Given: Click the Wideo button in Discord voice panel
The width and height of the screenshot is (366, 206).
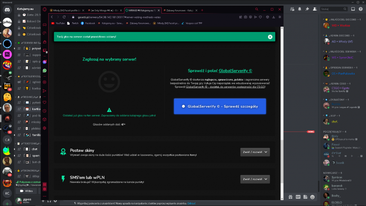Looking at the screenshot, I should (26, 191).
